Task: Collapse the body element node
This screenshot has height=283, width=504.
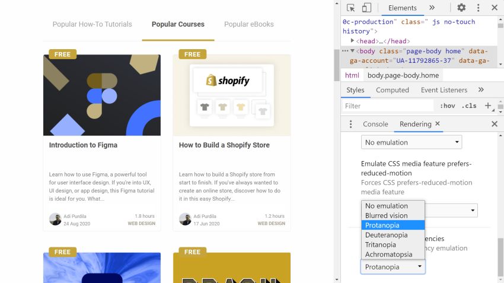Action: (x=353, y=51)
